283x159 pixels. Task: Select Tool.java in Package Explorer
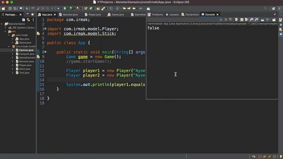24,72
